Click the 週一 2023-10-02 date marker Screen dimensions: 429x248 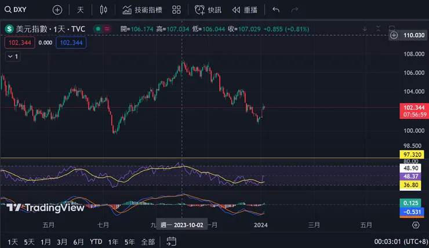tap(182, 225)
